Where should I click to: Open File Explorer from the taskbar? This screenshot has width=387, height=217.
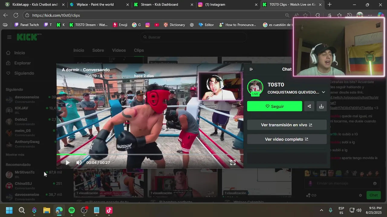47,210
